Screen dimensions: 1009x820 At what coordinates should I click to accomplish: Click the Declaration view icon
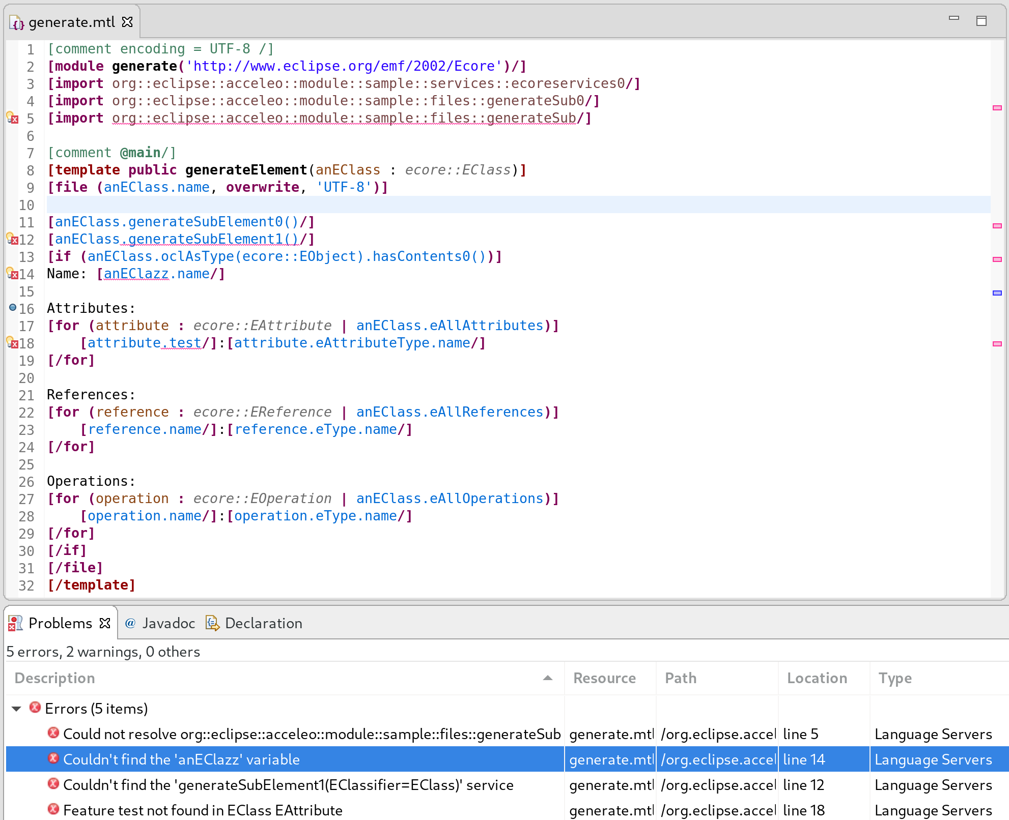click(213, 623)
